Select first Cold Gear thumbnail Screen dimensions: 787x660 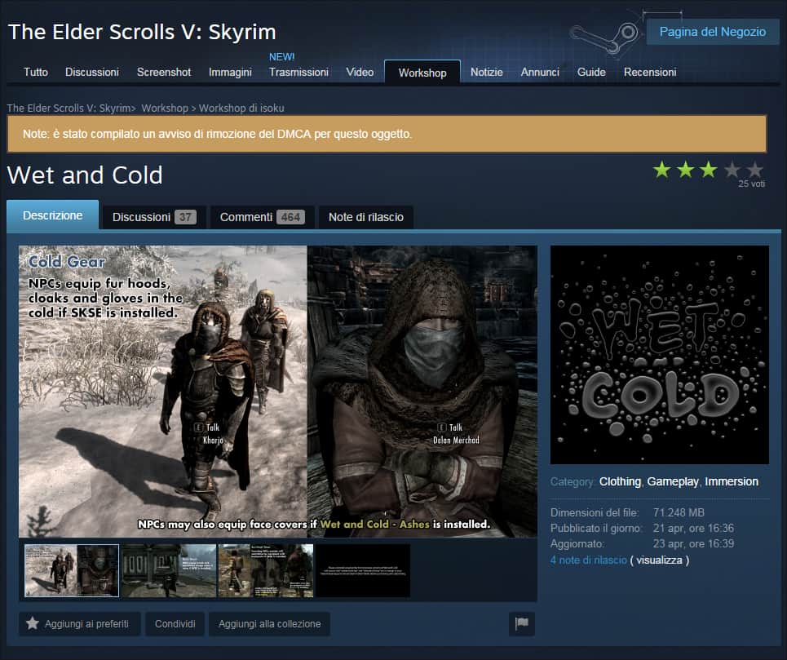tap(72, 570)
